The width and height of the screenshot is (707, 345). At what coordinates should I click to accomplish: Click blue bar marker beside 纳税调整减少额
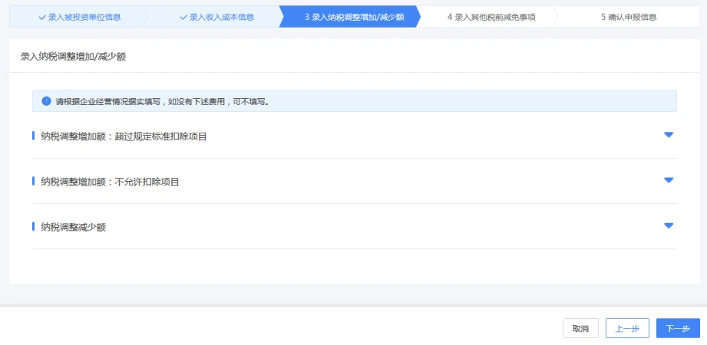(x=33, y=226)
